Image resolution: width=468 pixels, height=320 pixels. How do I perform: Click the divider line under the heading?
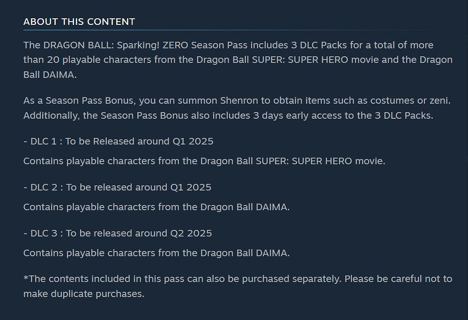click(x=230, y=30)
